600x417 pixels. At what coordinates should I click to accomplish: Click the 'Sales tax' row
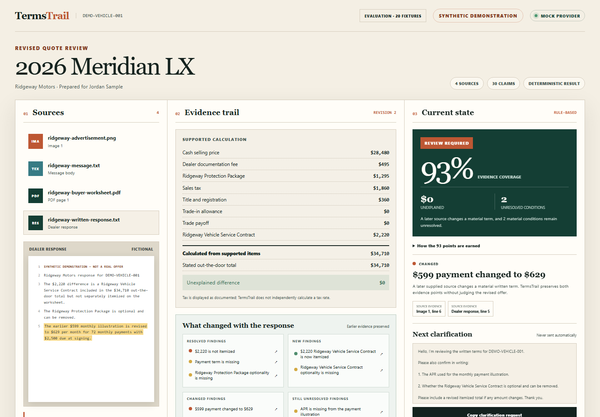[286, 188]
